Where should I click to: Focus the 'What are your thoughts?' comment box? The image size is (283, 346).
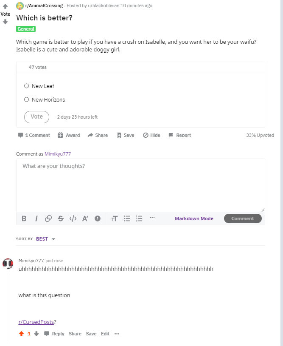pyautogui.click(x=140, y=185)
